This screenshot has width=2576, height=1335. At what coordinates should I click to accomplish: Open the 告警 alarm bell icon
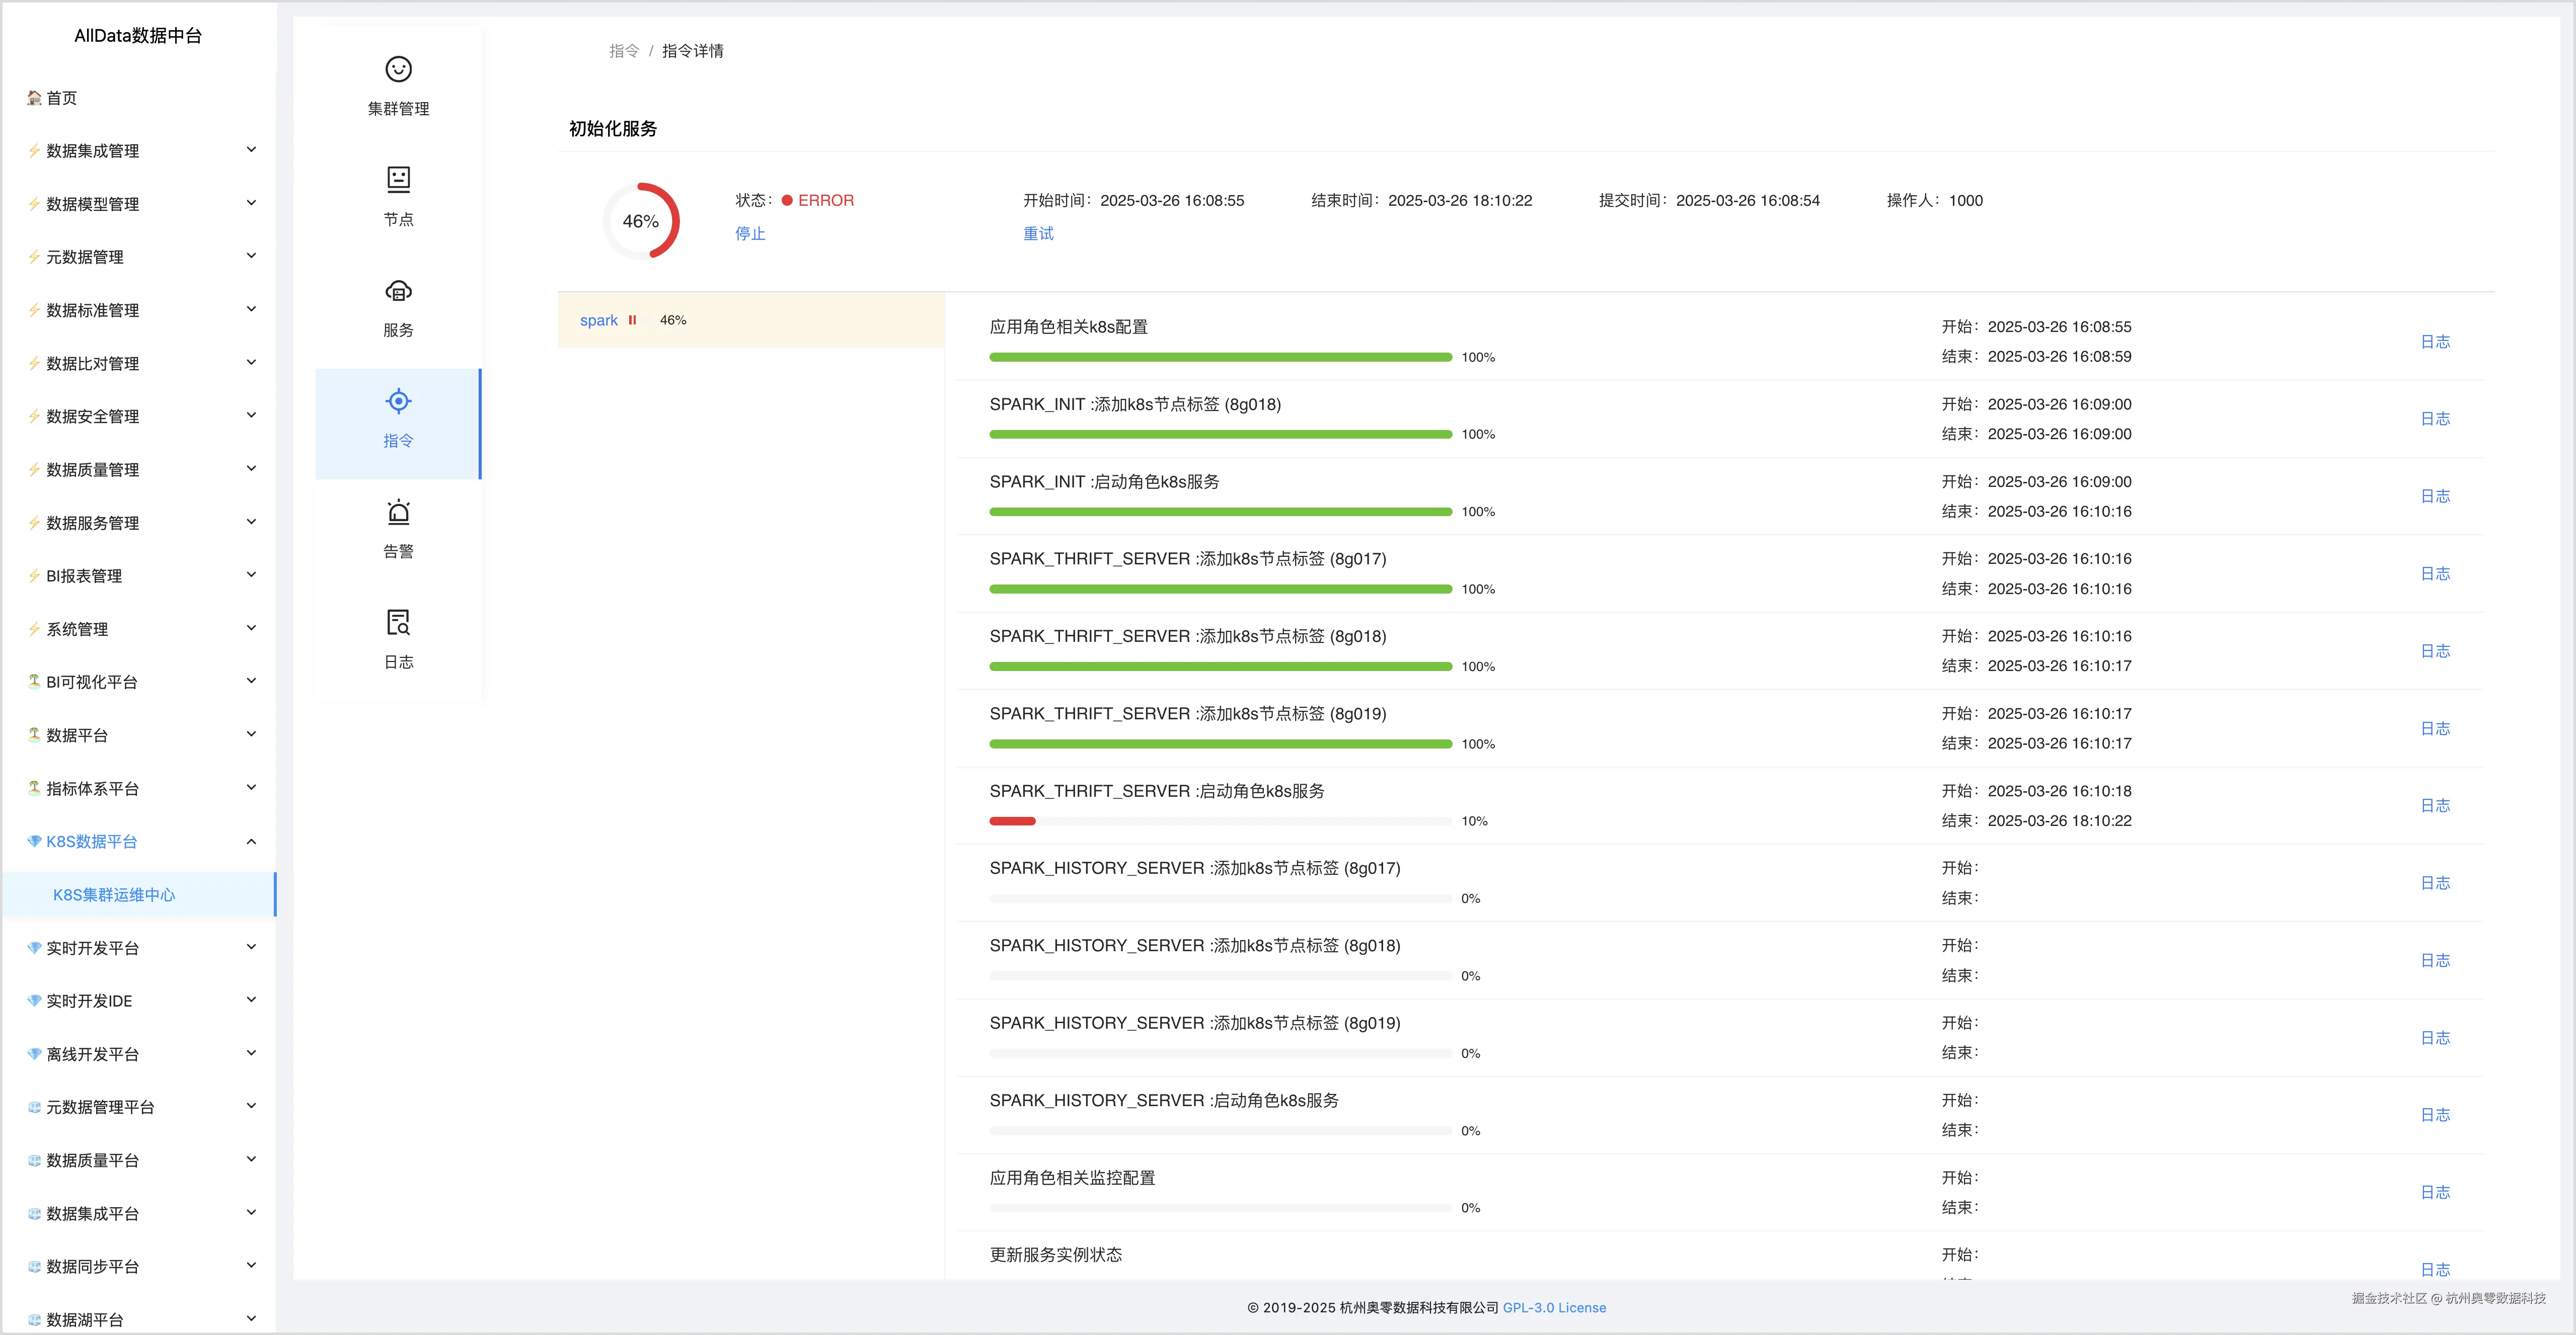click(x=398, y=513)
